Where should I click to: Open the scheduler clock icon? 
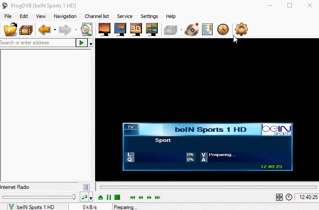[x=223, y=29]
